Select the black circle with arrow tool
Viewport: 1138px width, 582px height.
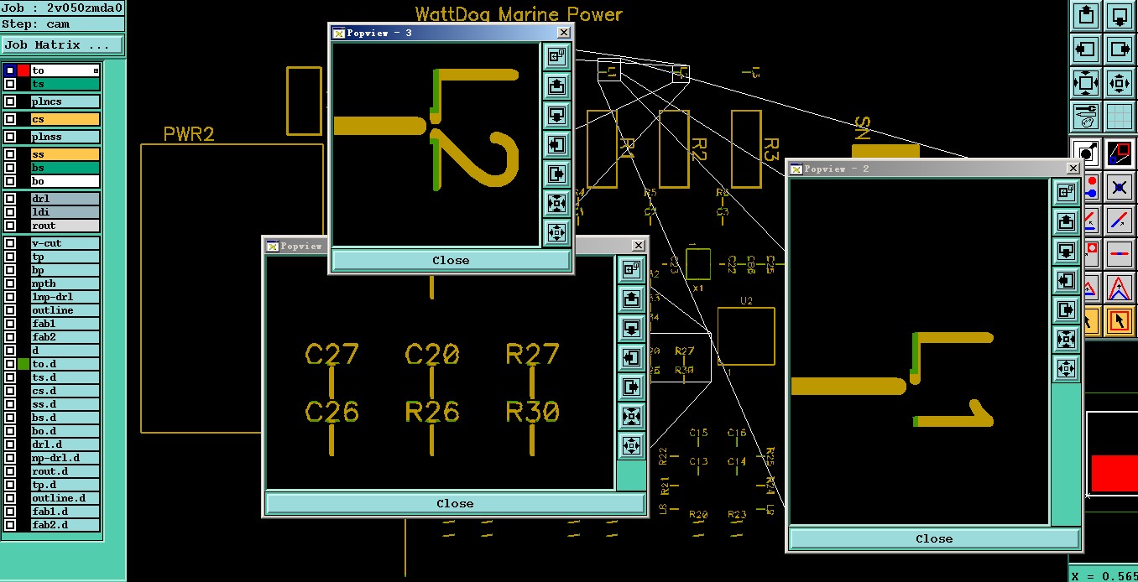click(1087, 153)
